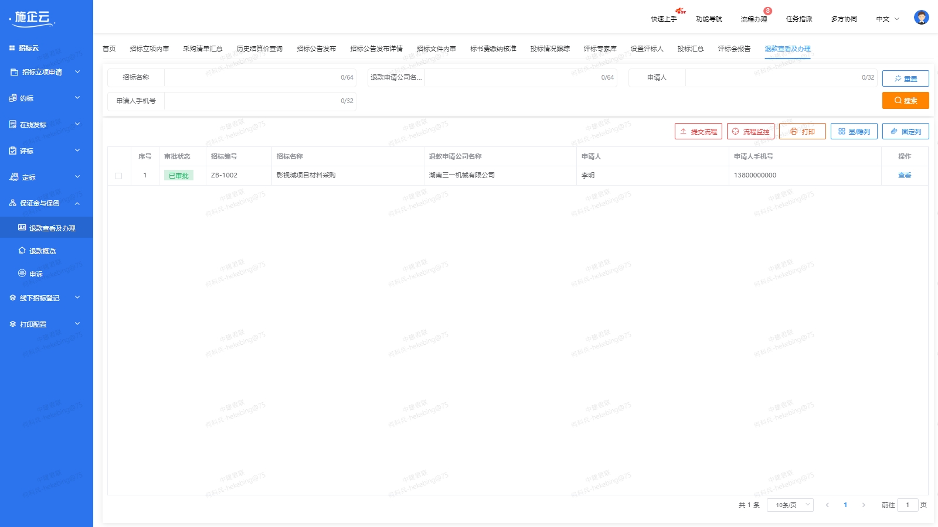Open 退款概览 in sidebar
938x527 pixels.
click(42, 251)
